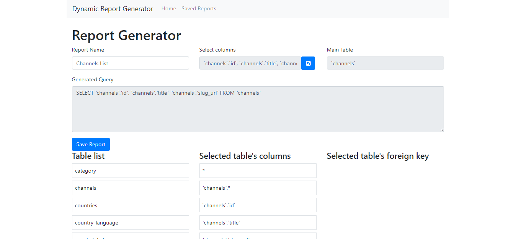Screen dimensions: 516x239
Task: Click the Dynamic Report Generator brand link
Action: (x=113, y=8)
